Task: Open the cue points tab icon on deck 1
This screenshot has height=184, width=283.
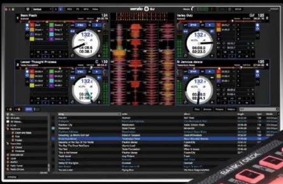Action: pyautogui.click(x=27, y=25)
